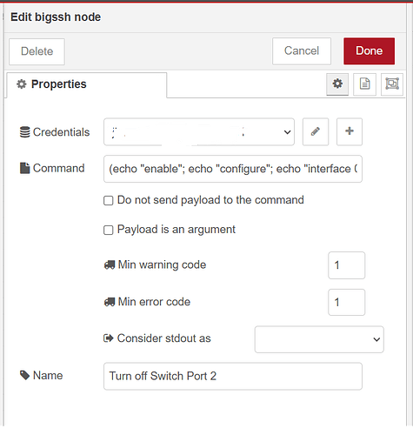Open node properties gear icon tab
Viewport: 413px width, 435px height.
click(337, 84)
